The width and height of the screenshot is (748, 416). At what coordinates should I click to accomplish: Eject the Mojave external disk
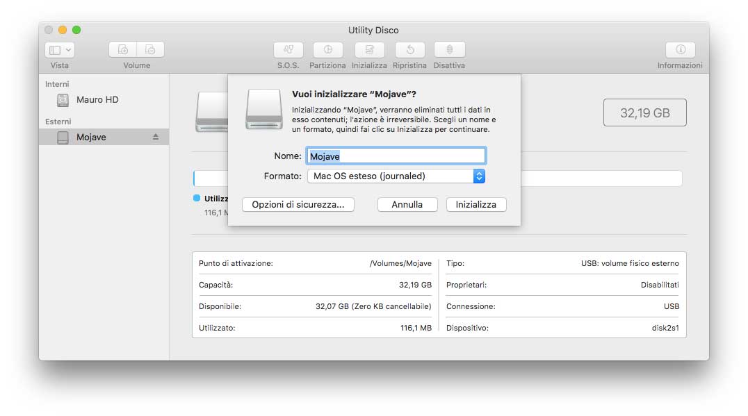[156, 137]
